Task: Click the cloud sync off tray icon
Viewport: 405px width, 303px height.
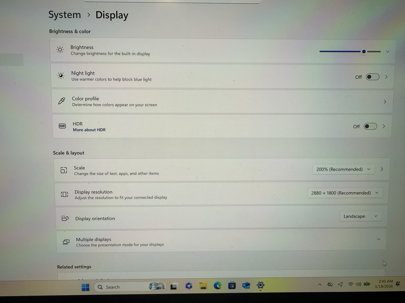Action: pyautogui.click(x=330, y=285)
